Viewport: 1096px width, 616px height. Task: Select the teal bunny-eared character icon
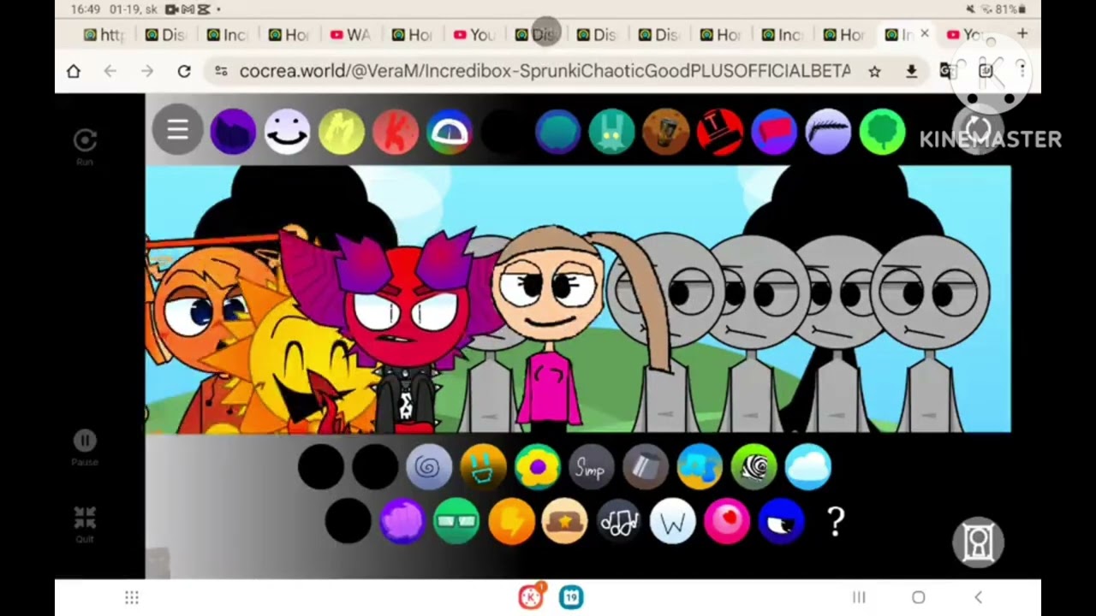tap(611, 132)
